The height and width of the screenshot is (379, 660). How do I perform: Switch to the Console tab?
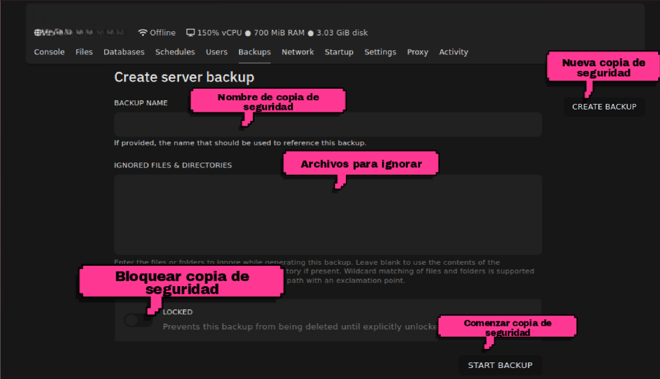[49, 52]
